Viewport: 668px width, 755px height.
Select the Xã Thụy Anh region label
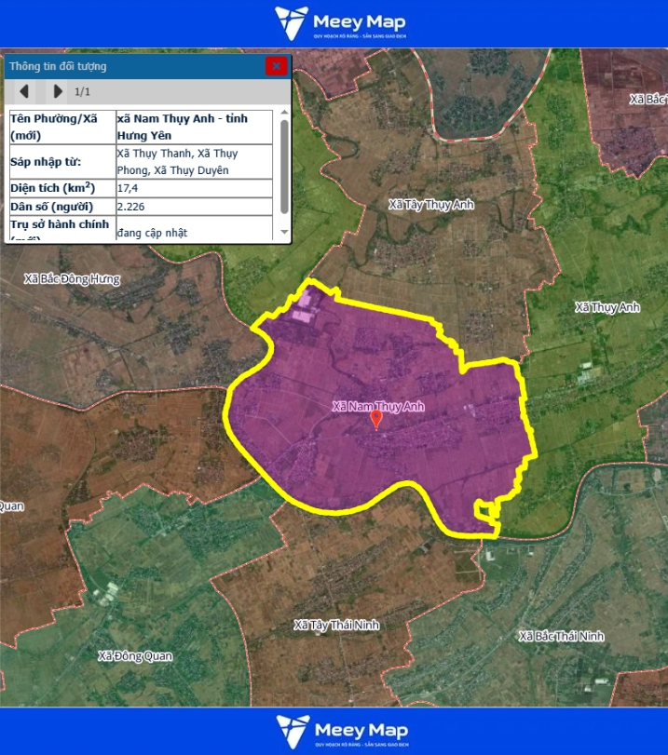[607, 307]
